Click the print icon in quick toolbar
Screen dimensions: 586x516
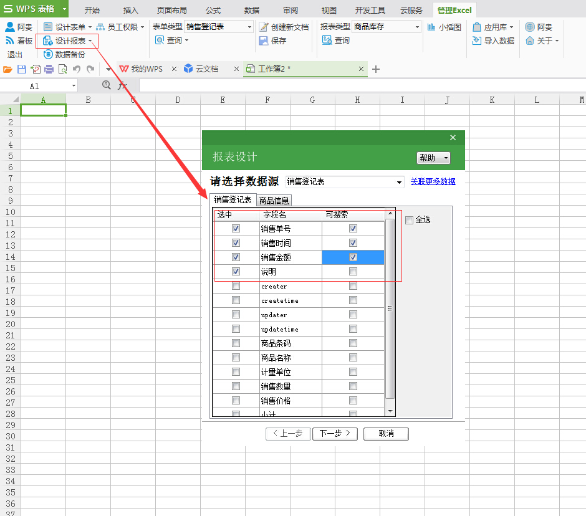pyautogui.click(x=49, y=69)
